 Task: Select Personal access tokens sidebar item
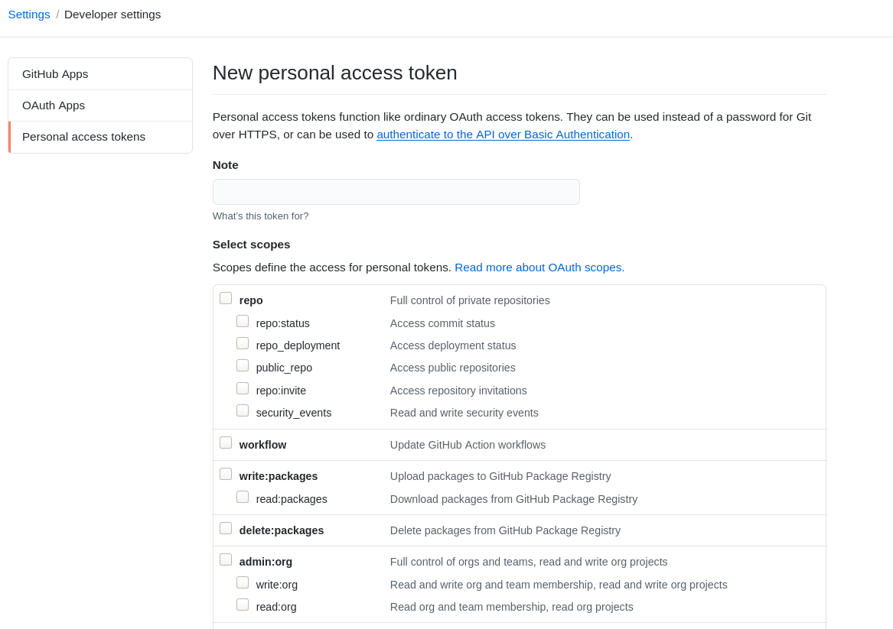tap(83, 137)
